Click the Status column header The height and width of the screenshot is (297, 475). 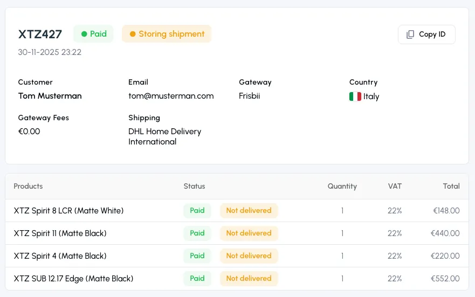(x=194, y=186)
